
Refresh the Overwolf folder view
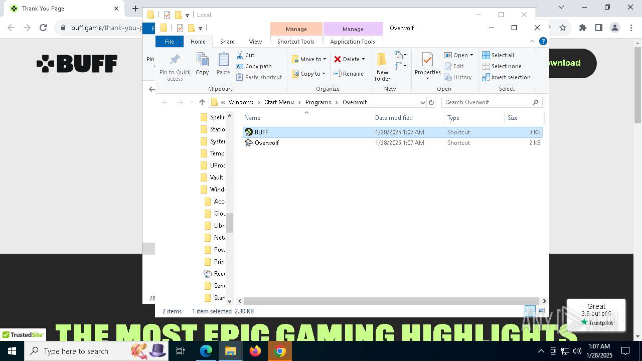(x=431, y=102)
